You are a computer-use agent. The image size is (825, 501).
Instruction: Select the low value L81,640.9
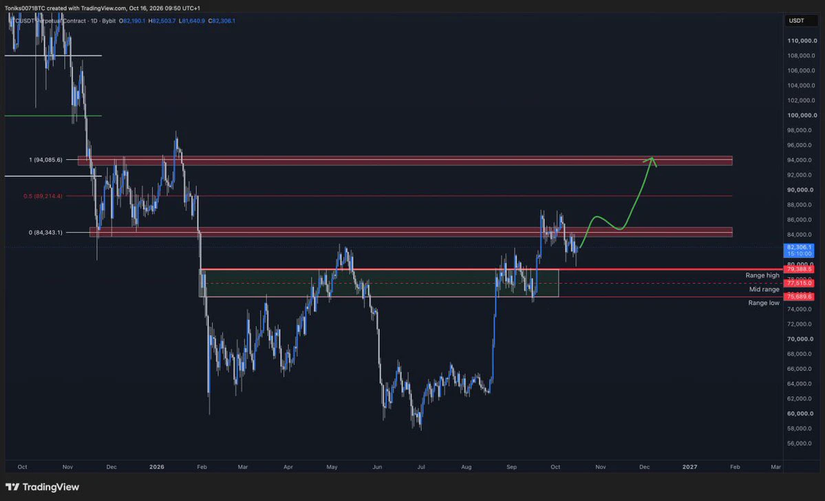coord(192,21)
